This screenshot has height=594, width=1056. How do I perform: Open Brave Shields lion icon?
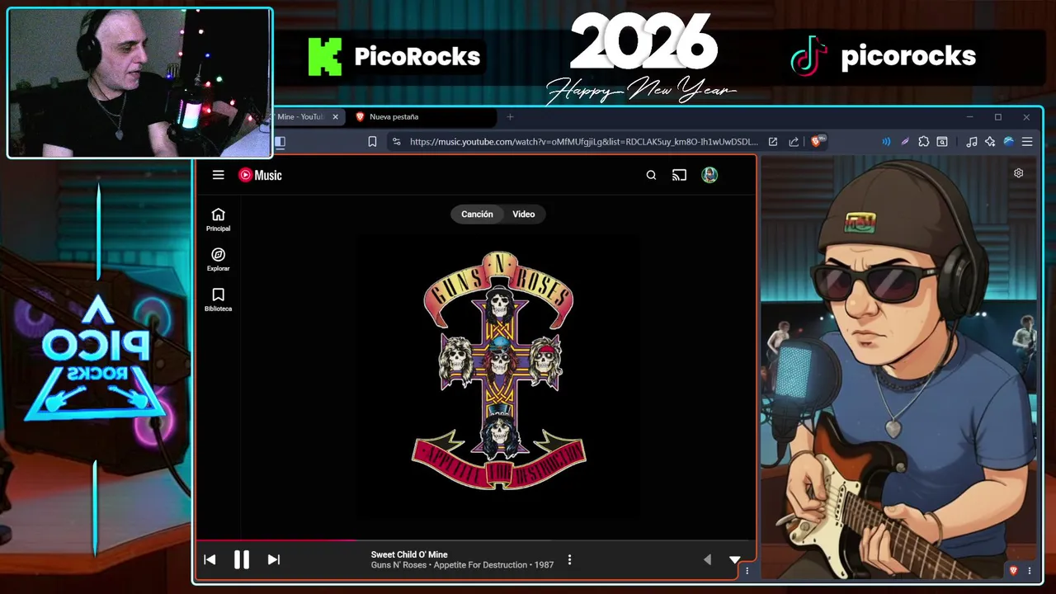tap(817, 142)
